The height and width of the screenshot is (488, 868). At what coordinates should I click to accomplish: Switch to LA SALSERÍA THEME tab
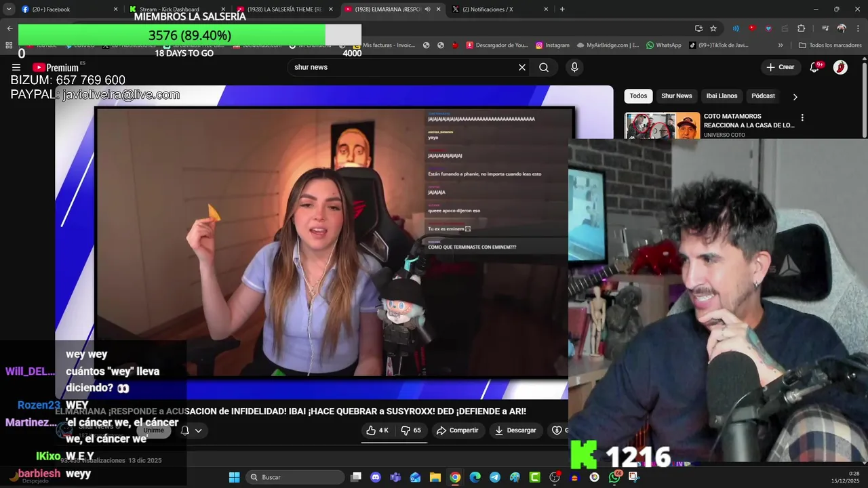click(x=285, y=9)
